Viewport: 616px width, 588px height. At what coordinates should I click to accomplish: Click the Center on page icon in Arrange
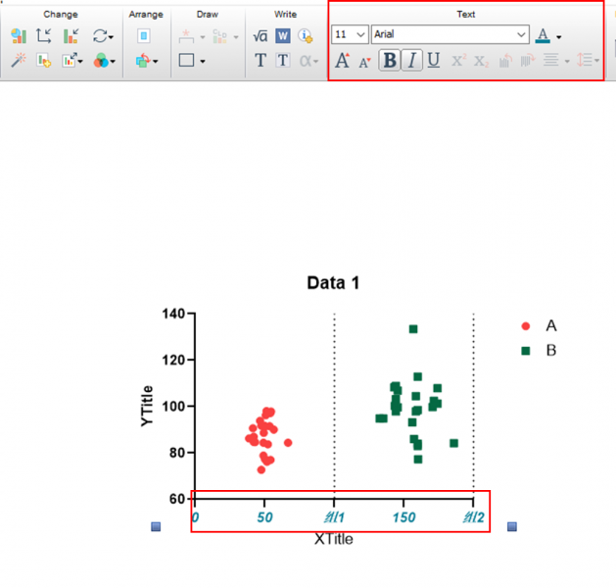pyautogui.click(x=144, y=36)
